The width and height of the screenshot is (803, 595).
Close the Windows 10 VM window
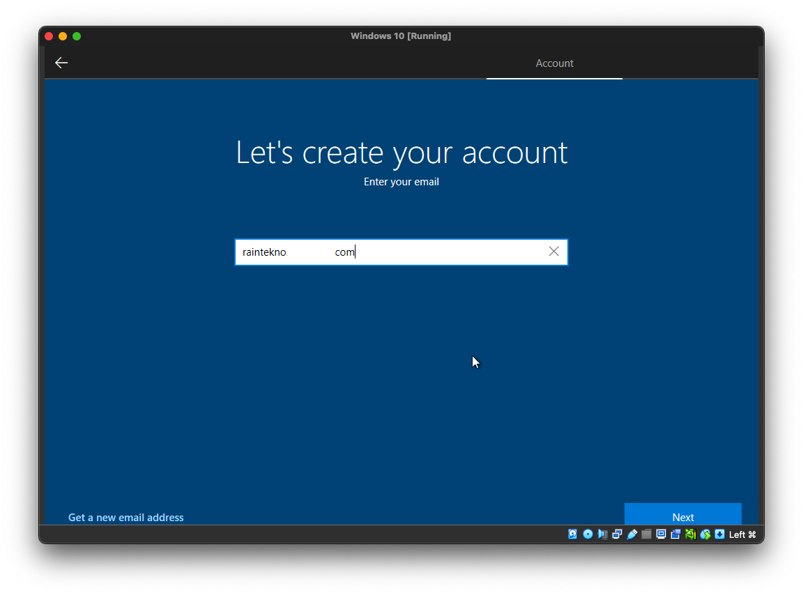tap(49, 36)
